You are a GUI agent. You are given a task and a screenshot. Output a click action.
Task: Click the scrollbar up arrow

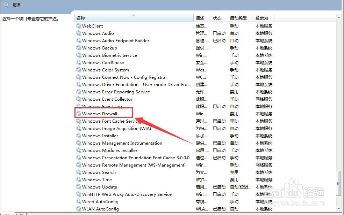tap(339, 17)
